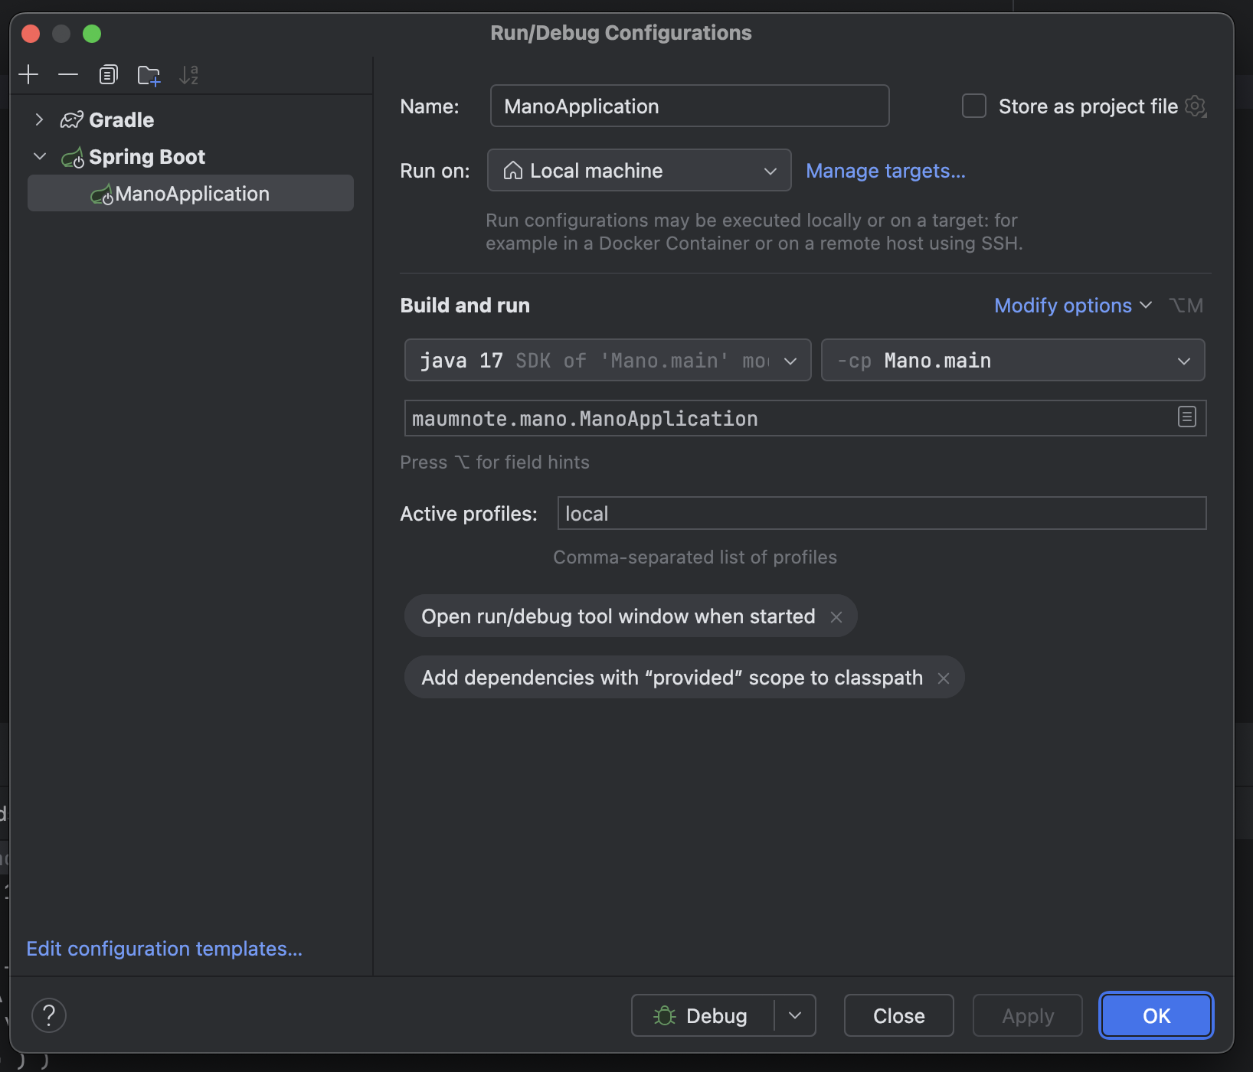
Task: Confirm with the OK button
Action: tap(1156, 1015)
